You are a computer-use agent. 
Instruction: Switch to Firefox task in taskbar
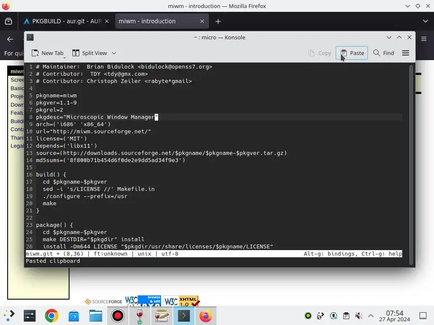pyautogui.click(x=206, y=316)
